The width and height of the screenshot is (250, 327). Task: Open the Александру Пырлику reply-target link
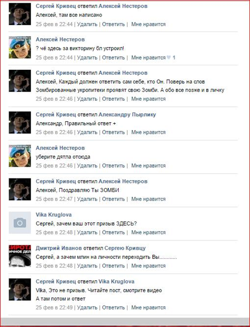pyautogui.click(x=127, y=115)
